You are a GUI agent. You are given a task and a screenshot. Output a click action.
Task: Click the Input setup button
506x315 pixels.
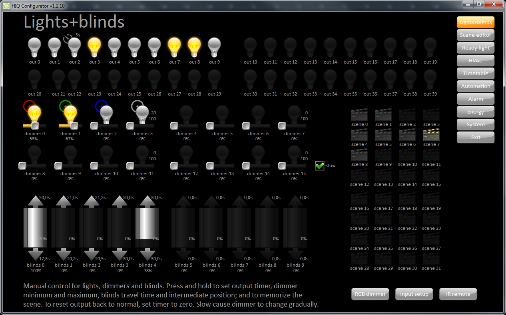[x=414, y=294]
